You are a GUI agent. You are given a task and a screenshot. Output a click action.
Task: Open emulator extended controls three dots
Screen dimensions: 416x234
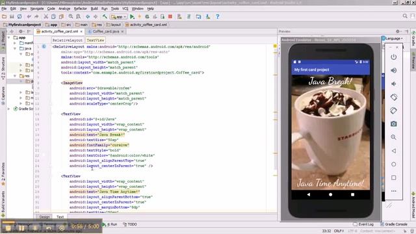[x=394, y=190]
